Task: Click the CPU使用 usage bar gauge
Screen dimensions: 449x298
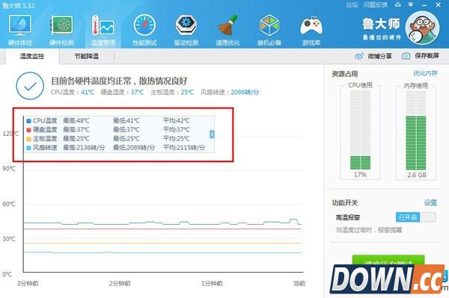Action: point(360,130)
